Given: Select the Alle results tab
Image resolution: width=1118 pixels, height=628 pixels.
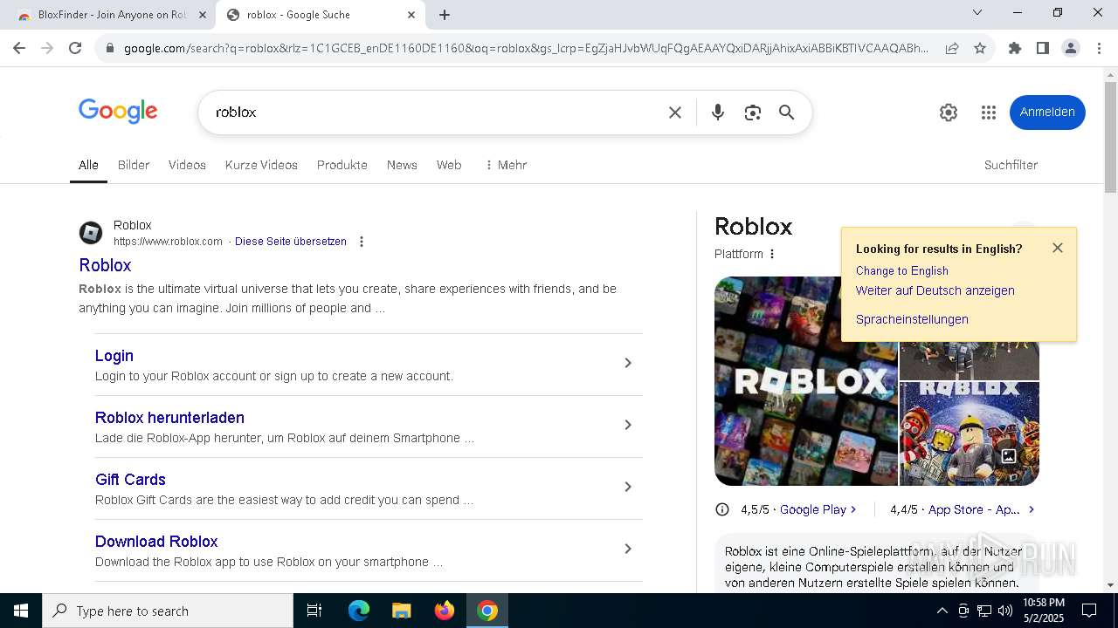Looking at the screenshot, I should click(88, 165).
